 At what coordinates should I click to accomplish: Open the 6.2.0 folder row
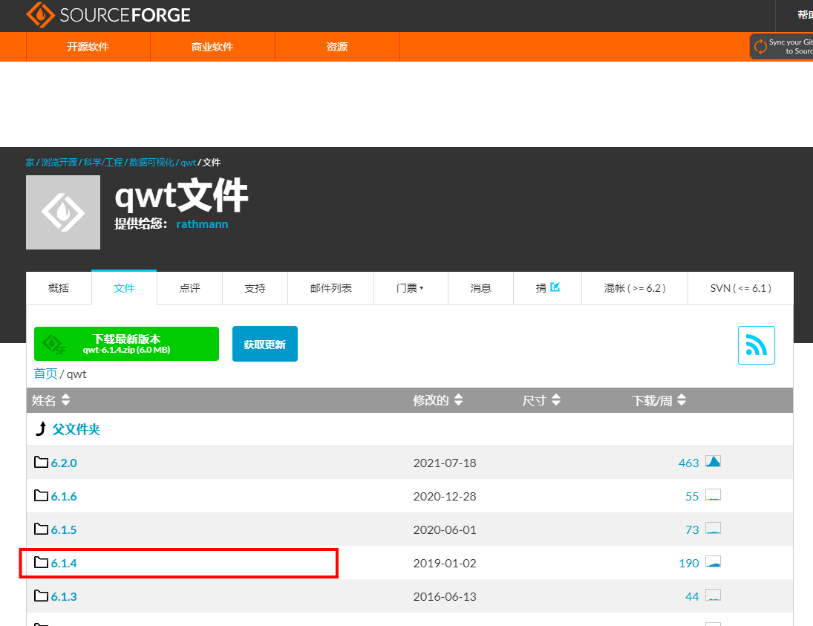coord(63,461)
